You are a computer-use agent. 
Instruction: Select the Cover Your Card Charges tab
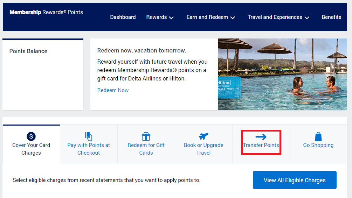[31, 149]
